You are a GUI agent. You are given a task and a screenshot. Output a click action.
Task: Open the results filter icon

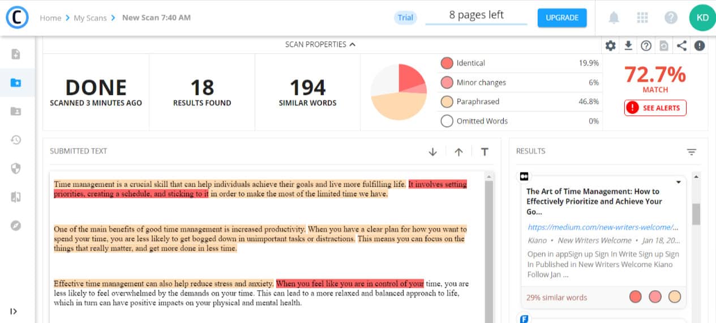692,152
